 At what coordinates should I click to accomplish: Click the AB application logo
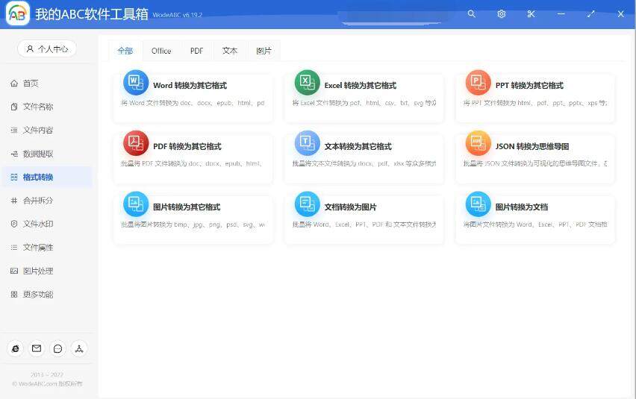click(x=17, y=13)
